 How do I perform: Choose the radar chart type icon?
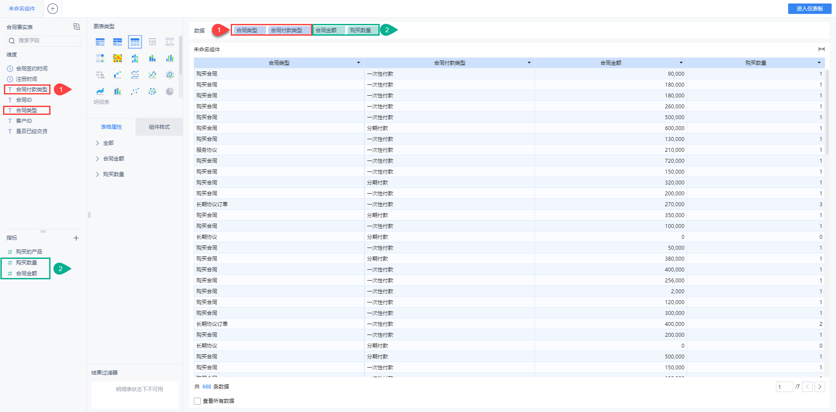tap(170, 75)
